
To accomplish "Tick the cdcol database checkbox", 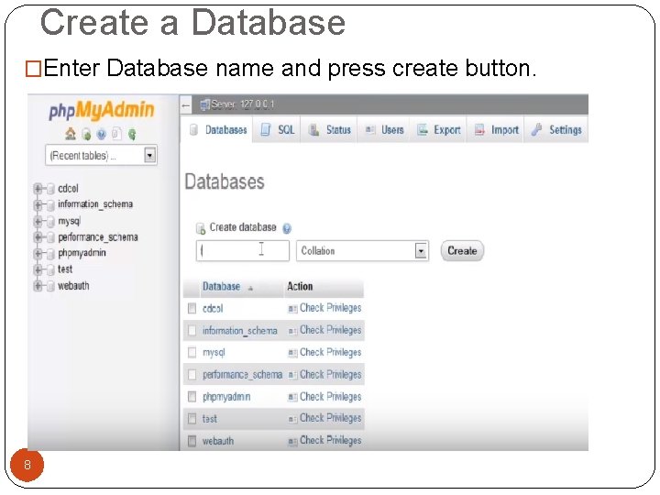I will [192, 309].
